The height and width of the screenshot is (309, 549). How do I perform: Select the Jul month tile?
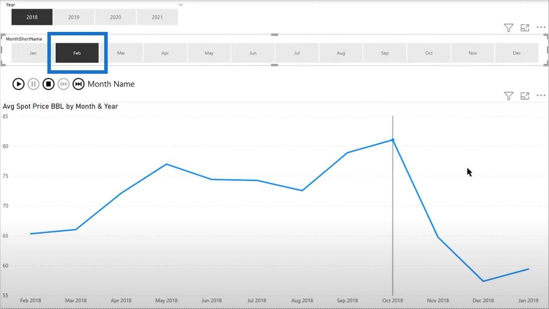[x=297, y=53]
